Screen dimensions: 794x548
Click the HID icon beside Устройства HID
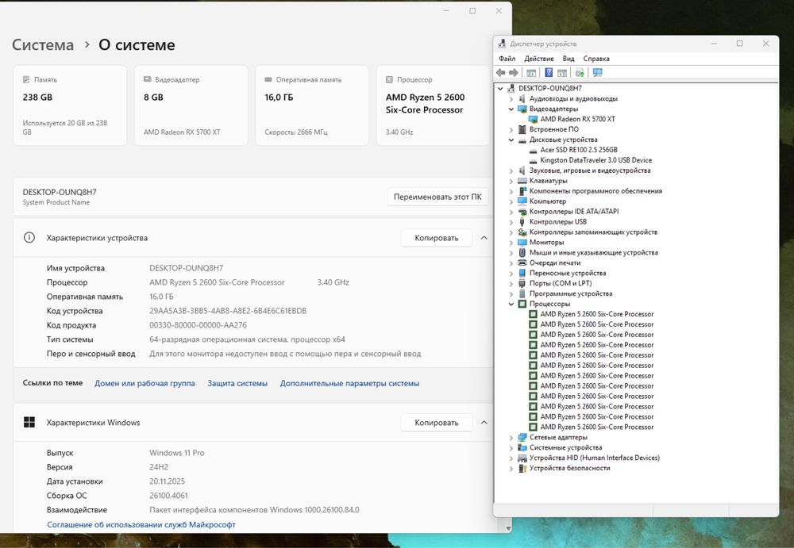(522, 458)
